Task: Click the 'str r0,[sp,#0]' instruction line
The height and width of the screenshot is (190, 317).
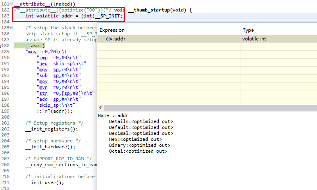Action: pos(65,93)
